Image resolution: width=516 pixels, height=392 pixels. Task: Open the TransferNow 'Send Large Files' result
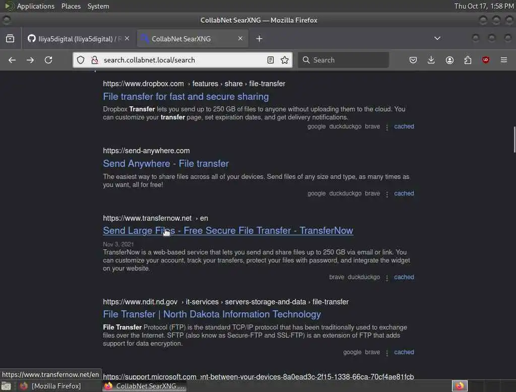click(x=228, y=230)
